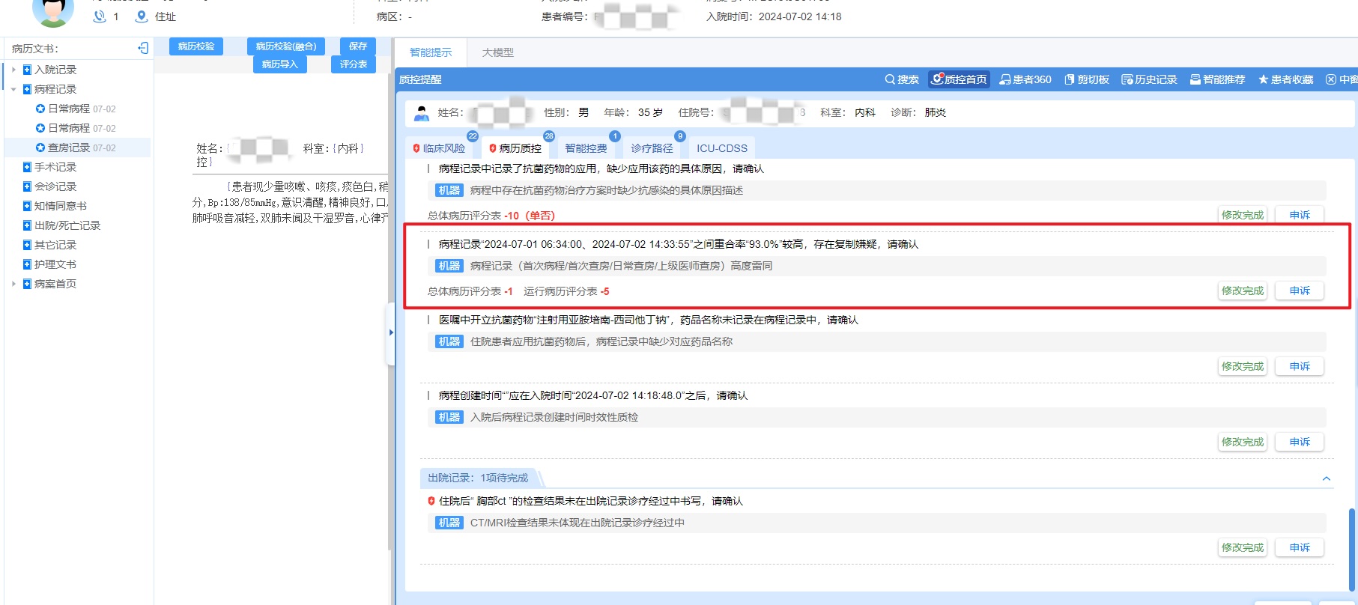Collapse the 病程记录 tree node
This screenshot has width=1358, height=605.
pyautogui.click(x=13, y=89)
